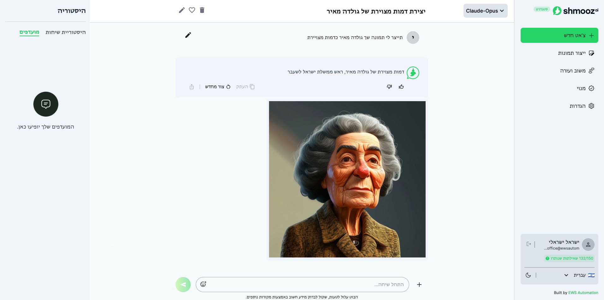
Task: Delete the chat with the trash icon
Action: [x=202, y=10]
